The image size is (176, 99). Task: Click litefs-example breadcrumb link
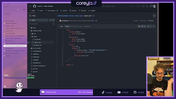click(x=63, y=16)
